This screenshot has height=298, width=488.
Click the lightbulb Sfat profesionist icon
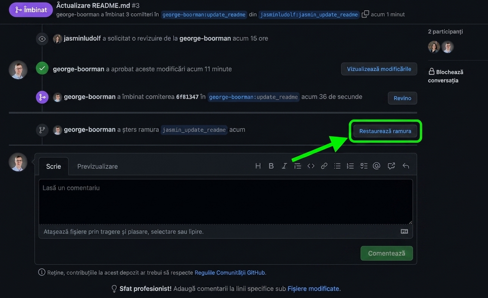tap(114, 289)
